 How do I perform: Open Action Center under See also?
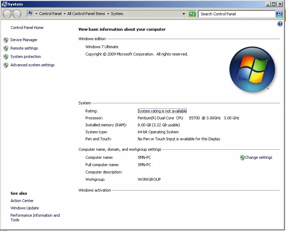22,201
